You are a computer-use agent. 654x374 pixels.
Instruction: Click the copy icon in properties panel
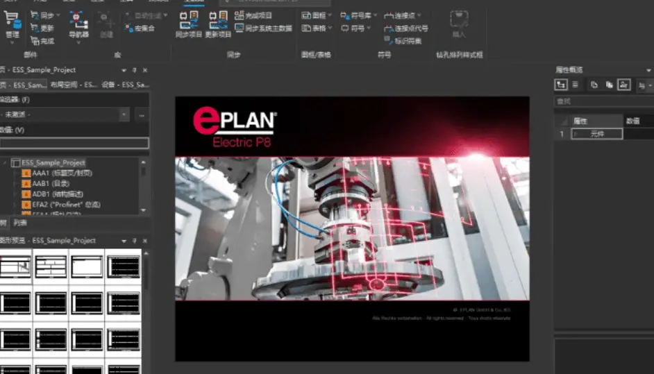[594, 85]
